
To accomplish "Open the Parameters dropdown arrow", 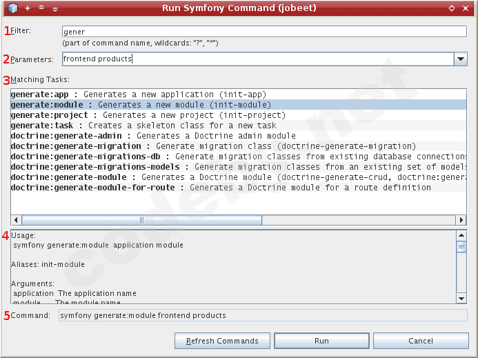I will (x=461, y=59).
